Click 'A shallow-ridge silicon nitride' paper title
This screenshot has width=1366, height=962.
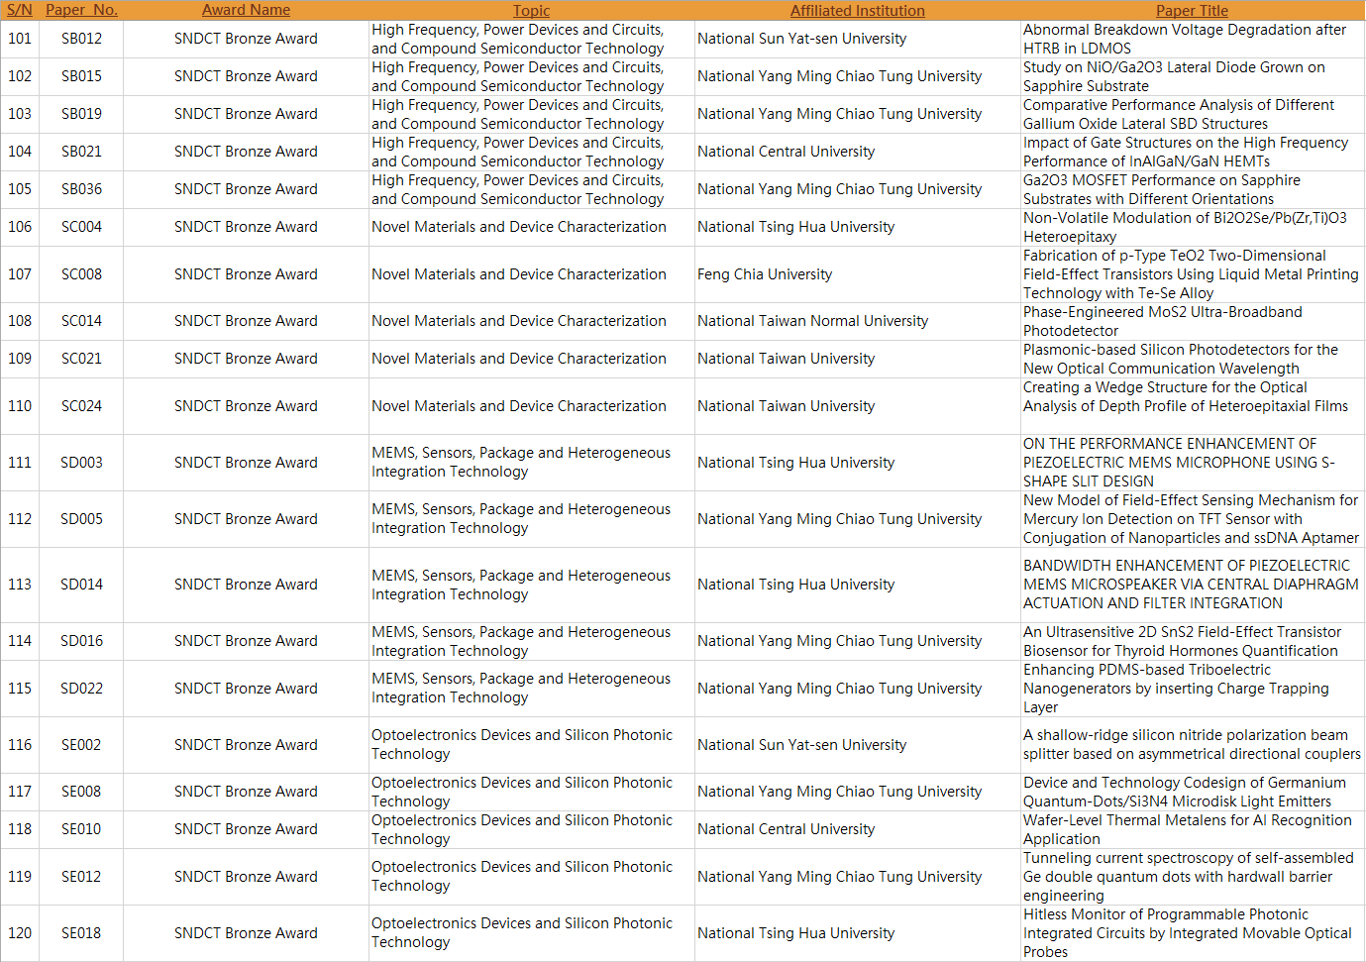point(1192,745)
